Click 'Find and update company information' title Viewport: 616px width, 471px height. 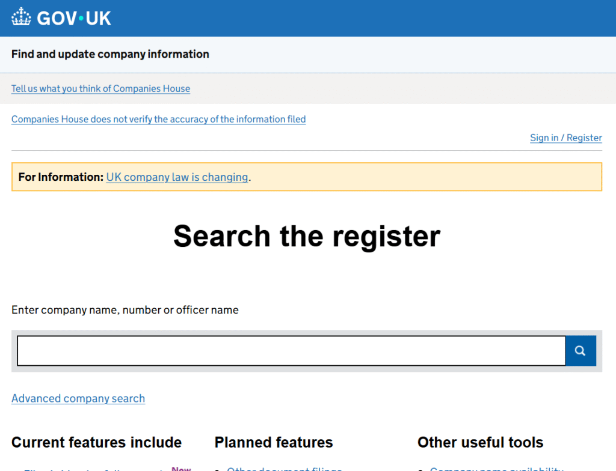pos(110,54)
